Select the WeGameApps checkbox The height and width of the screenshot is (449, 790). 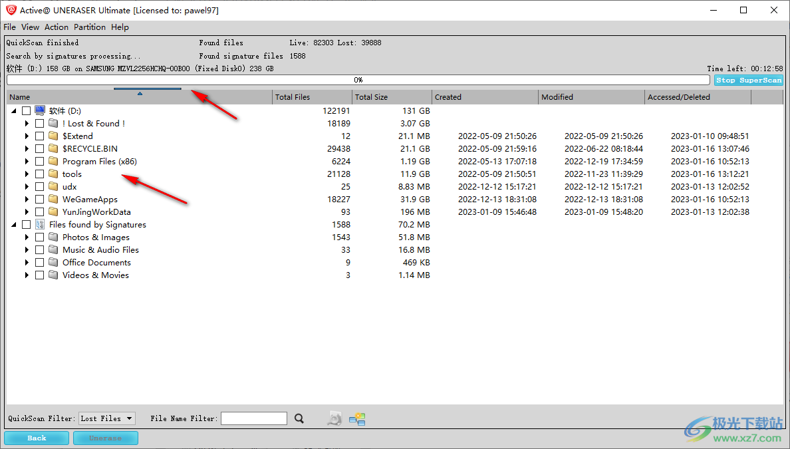coord(39,199)
